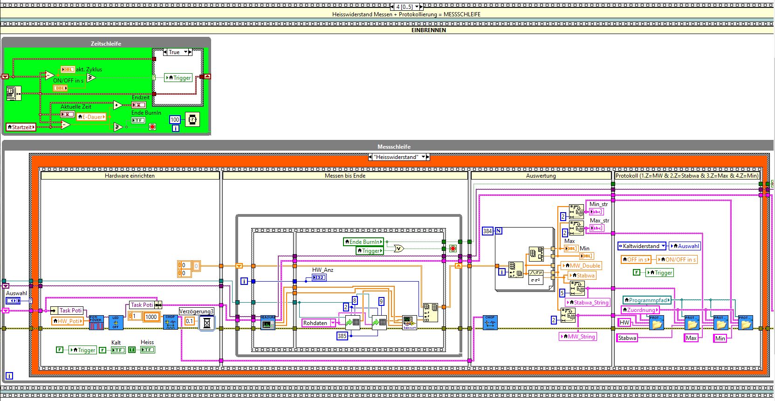Open the Rohdaten ring constant dropdown
Viewport: 775px width, 401px height.
[x=333, y=323]
